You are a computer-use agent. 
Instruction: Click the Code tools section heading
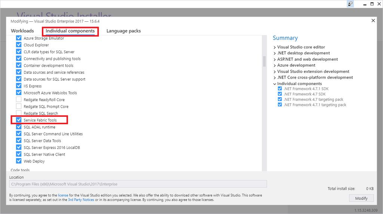click(x=20, y=170)
